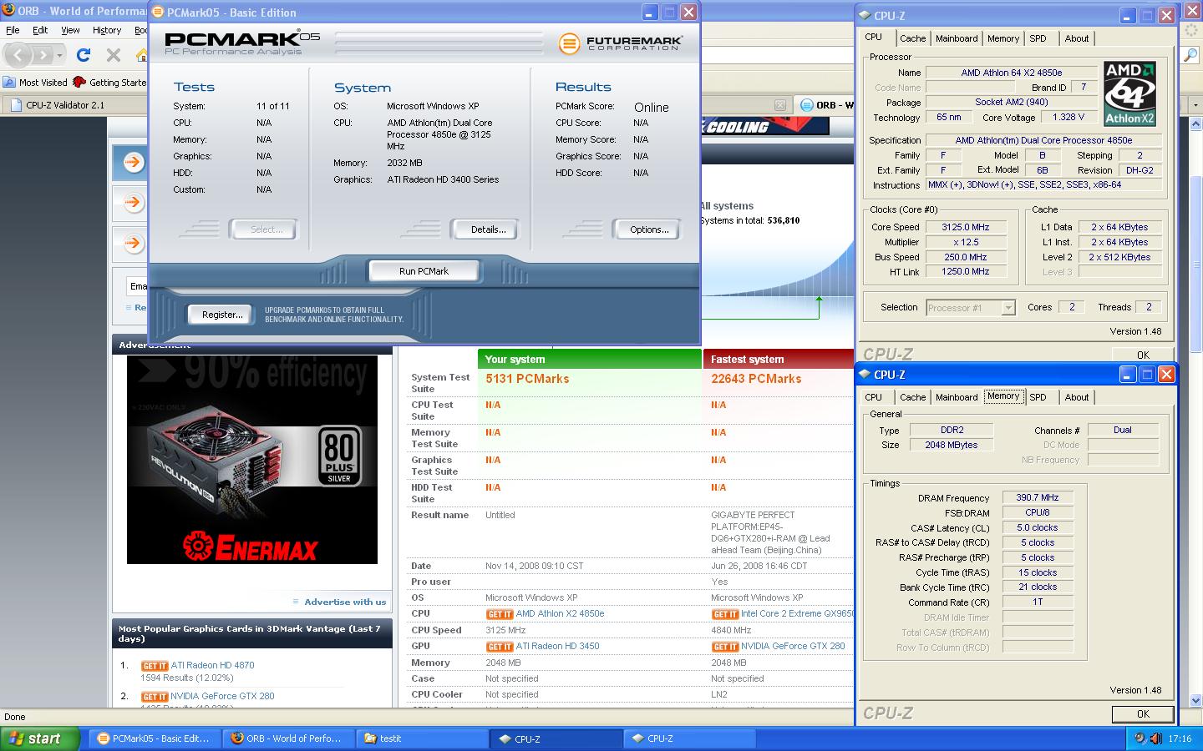The width and height of the screenshot is (1203, 751).
Task: Click AMD Athlon 64 X2 logo
Action: coord(1129,93)
